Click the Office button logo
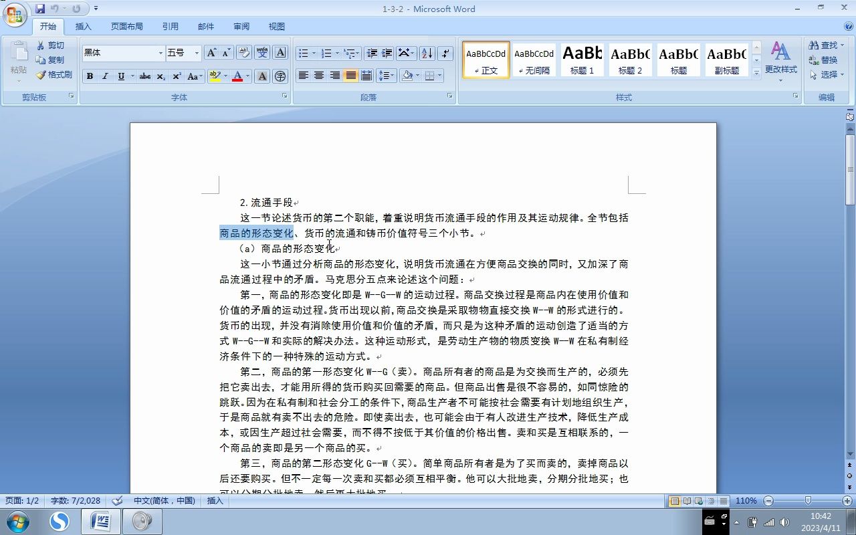 [x=15, y=14]
